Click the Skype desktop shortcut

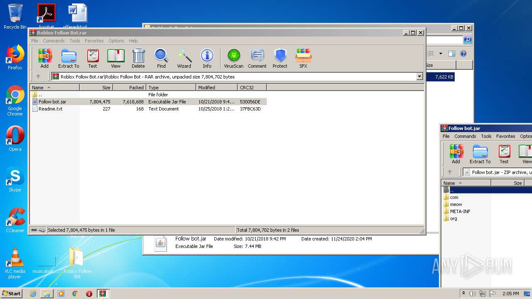(x=15, y=179)
